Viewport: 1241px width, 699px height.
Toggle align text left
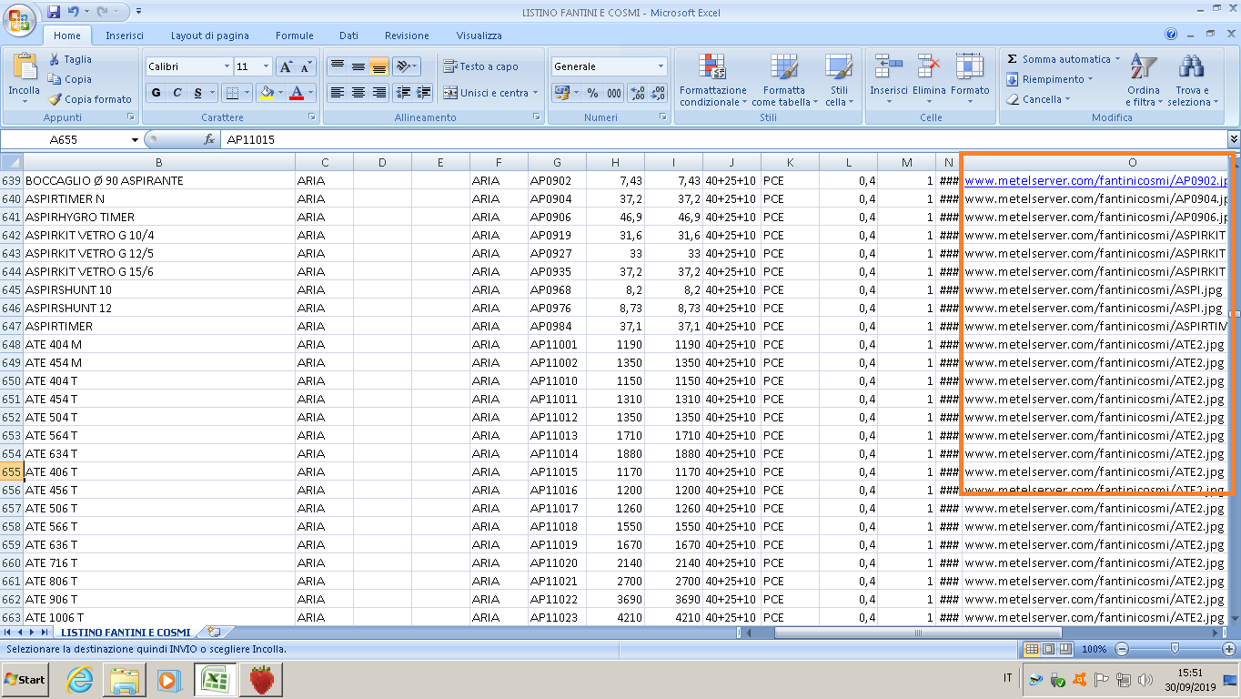click(x=338, y=93)
